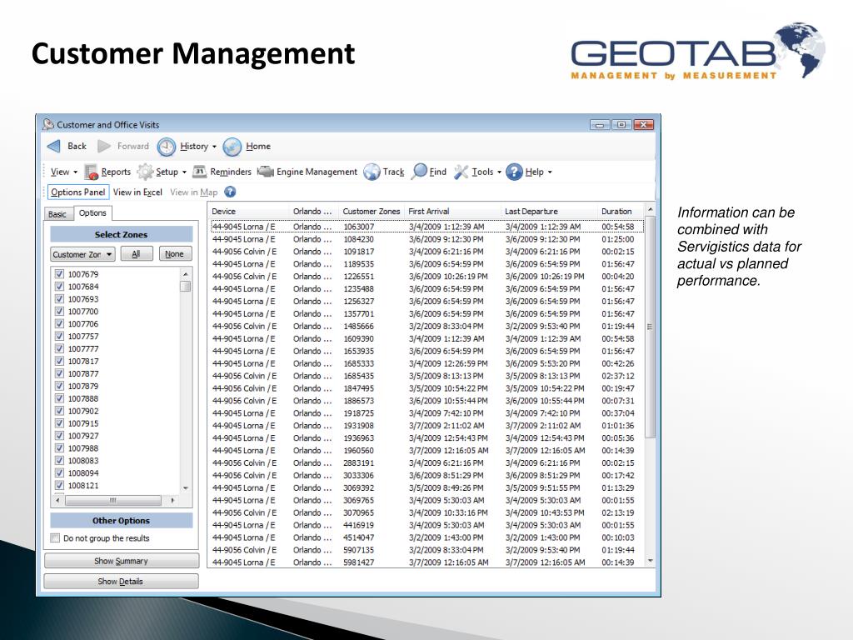Select the row with customer zone 1485666

click(427, 326)
